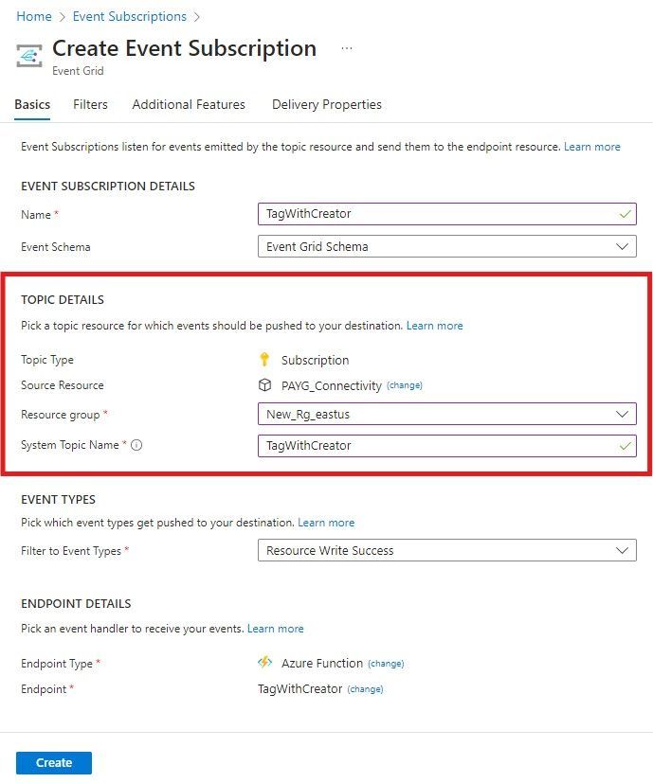Go to the Home breadcrumb
The height and width of the screenshot is (783, 653).
(x=34, y=16)
